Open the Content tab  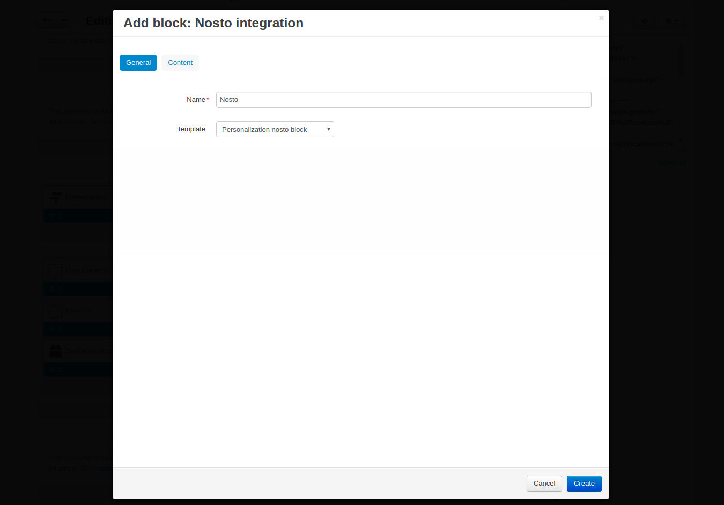coord(180,63)
